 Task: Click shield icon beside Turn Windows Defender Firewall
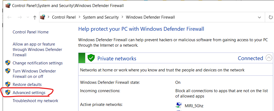[x=8, y=71]
